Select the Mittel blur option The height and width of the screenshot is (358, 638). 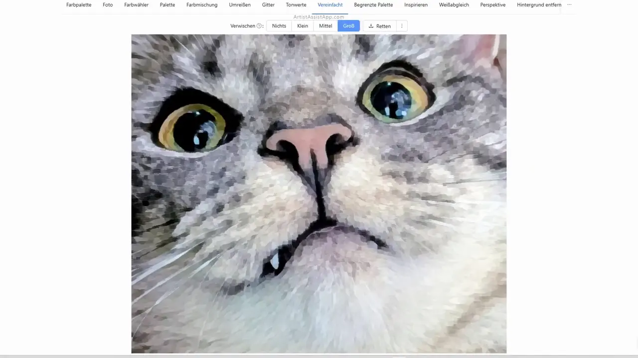tap(325, 26)
